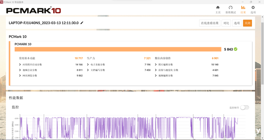Viewport: 264px width, 140px height.
Task: Click the 选项 button beside 对比
Action: [x=237, y=23]
